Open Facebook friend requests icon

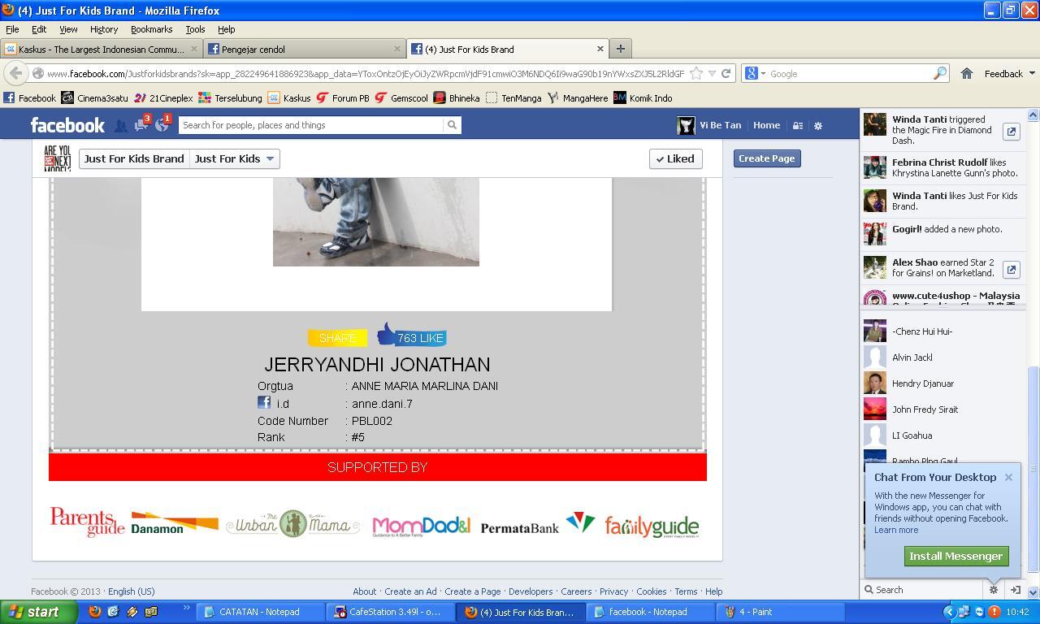tap(120, 126)
